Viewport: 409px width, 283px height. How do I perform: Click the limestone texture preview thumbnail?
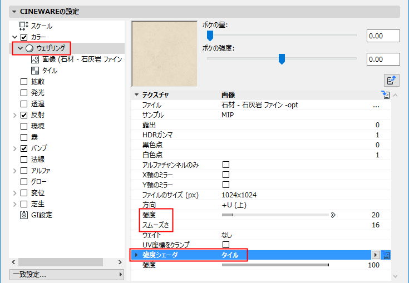click(x=165, y=54)
